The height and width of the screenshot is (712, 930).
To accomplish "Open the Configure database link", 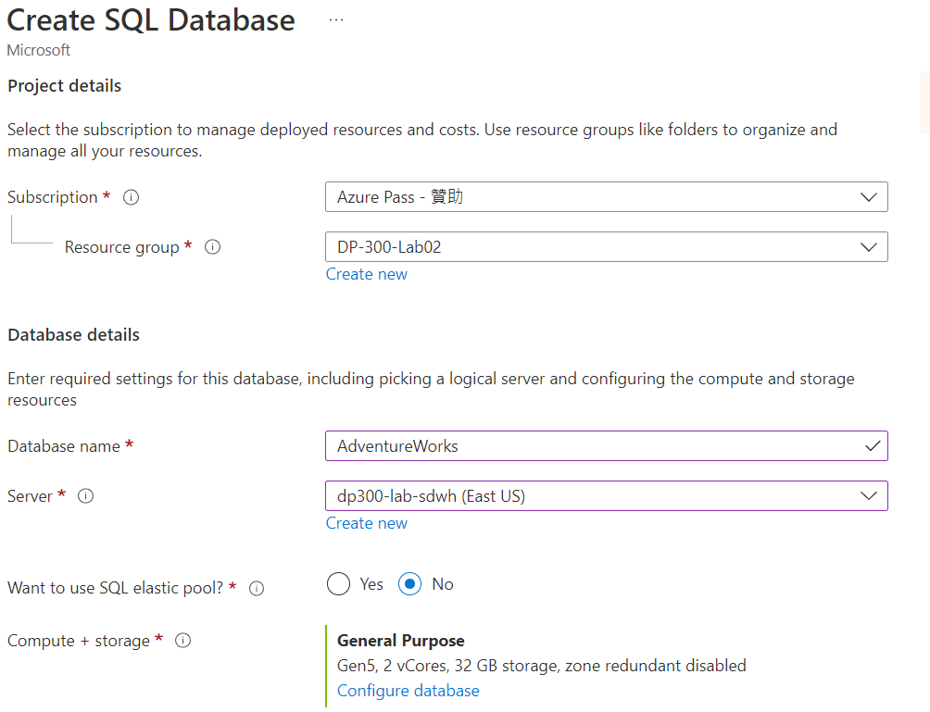I will pyautogui.click(x=408, y=691).
